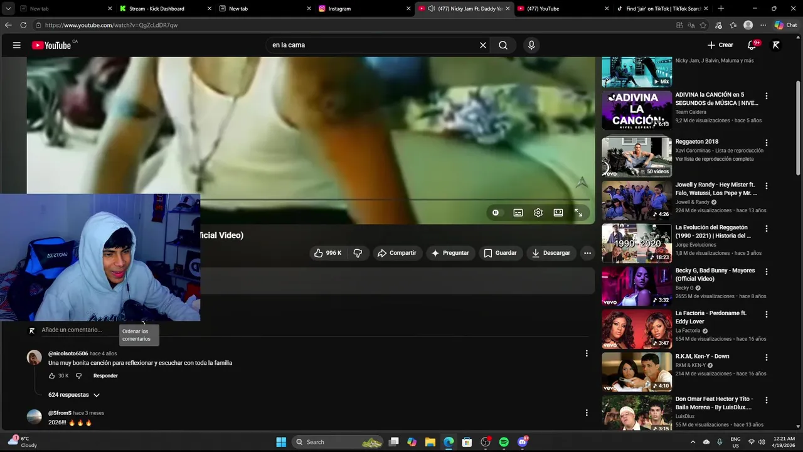Like the video showing 996 K

[328, 253]
